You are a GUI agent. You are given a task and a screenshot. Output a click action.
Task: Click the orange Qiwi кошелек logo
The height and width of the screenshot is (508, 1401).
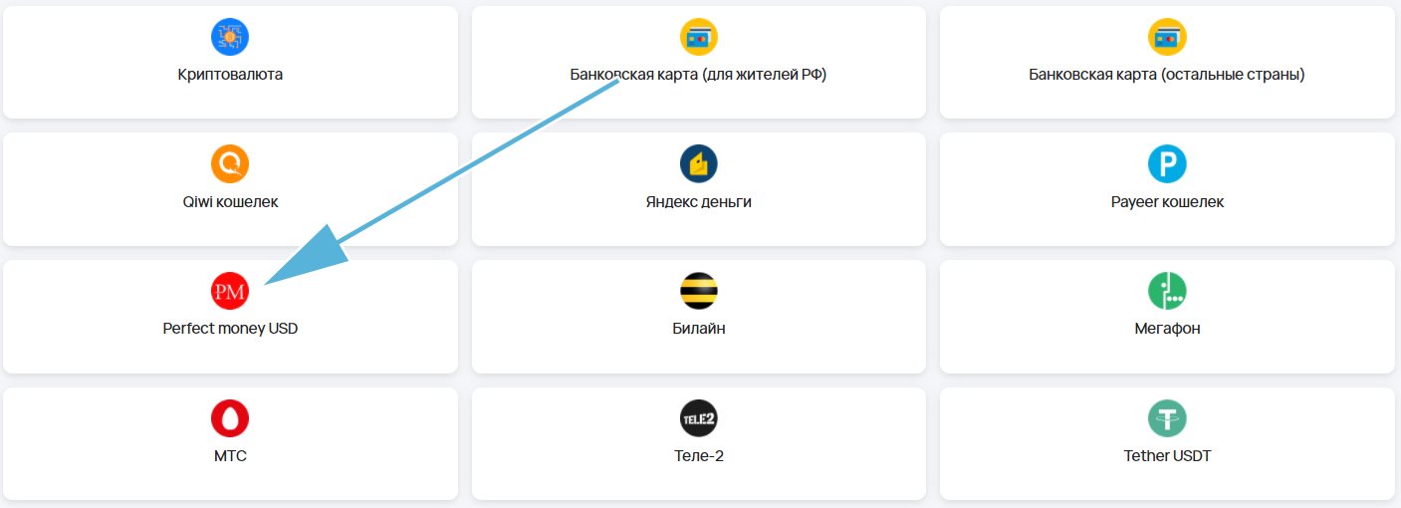point(230,164)
